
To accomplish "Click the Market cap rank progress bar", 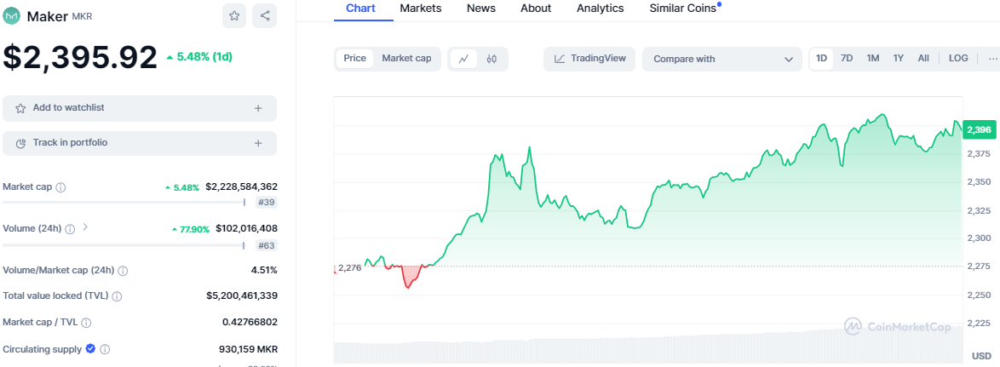I will click(x=124, y=203).
